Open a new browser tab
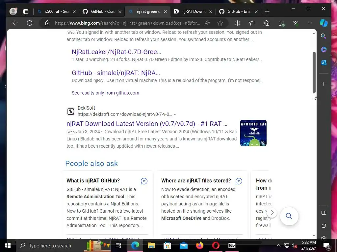This screenshot has height=252, width=337. click(267, 11)
